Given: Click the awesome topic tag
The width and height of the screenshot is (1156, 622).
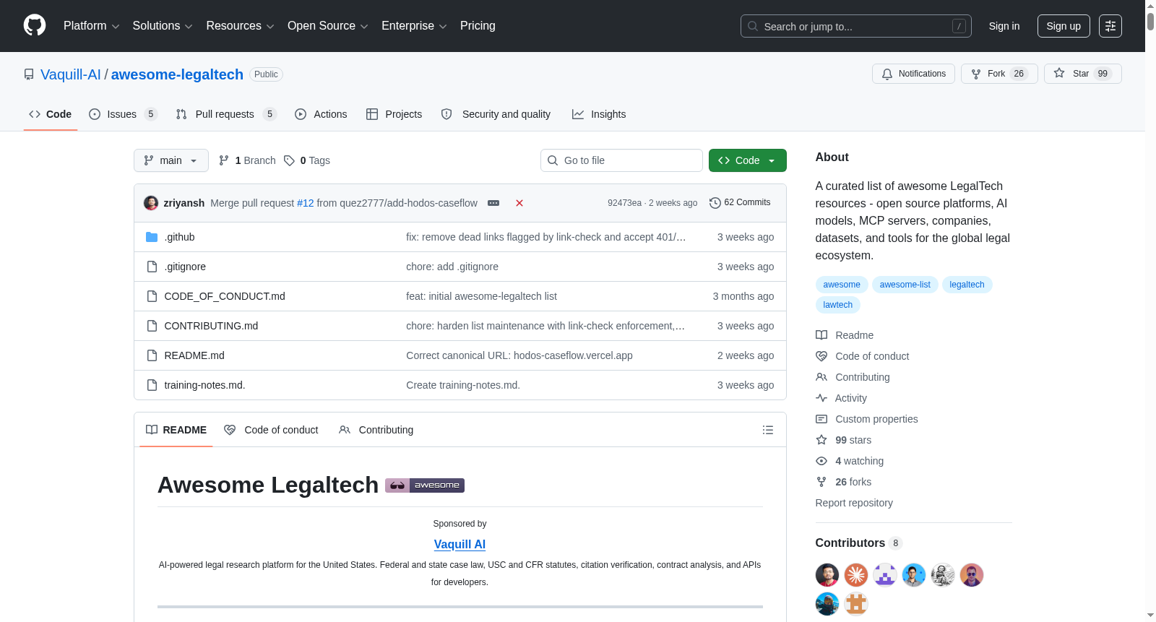Looking at the screenshot, I should point(842,285).
